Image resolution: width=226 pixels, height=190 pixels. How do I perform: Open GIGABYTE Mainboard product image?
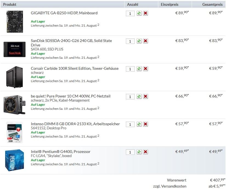[15, 22]
